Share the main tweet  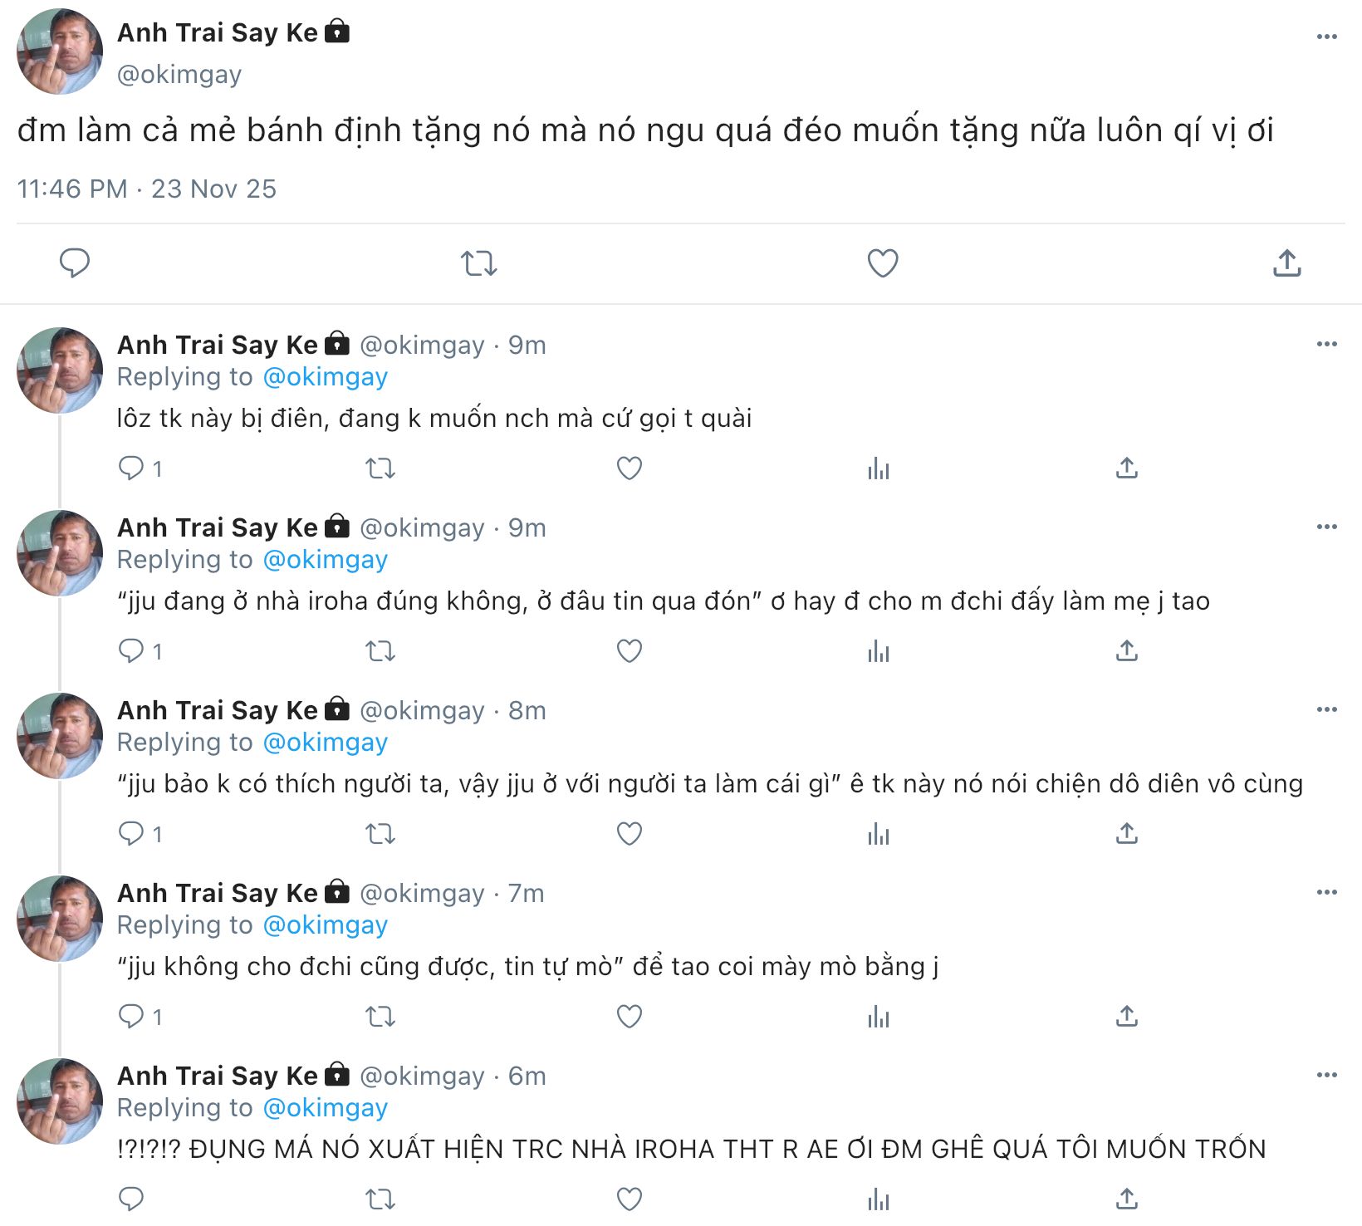tap(1286, 263)
